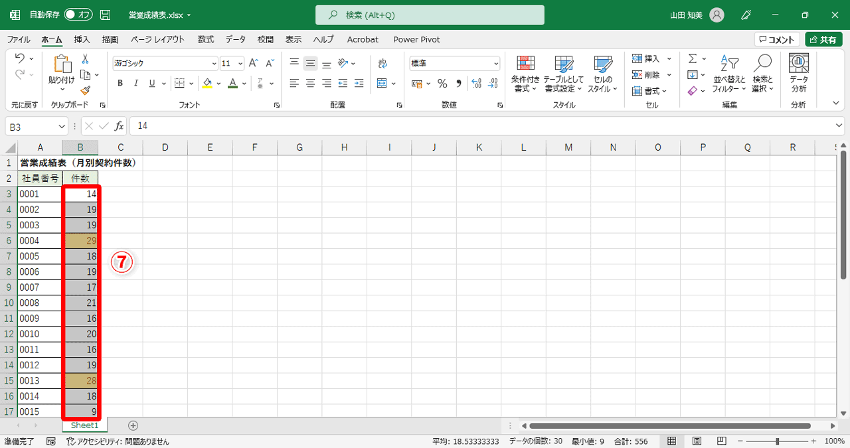Click the 100% zoom level
The height and width of the screenshot is (448, 850).
tap(834, 441)
